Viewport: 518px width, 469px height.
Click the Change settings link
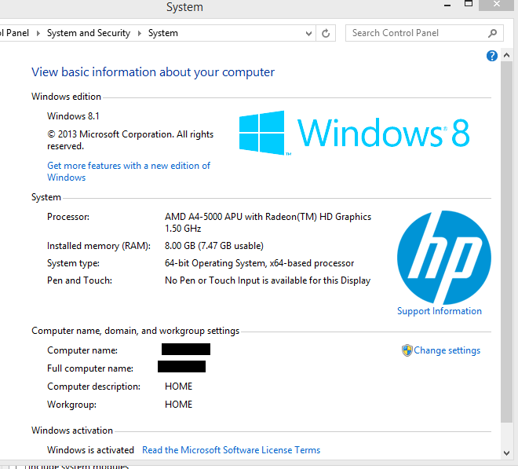(447, 350)
